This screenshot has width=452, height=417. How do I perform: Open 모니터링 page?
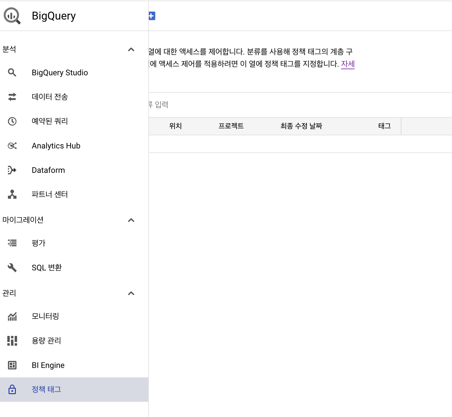click(74, 316)
